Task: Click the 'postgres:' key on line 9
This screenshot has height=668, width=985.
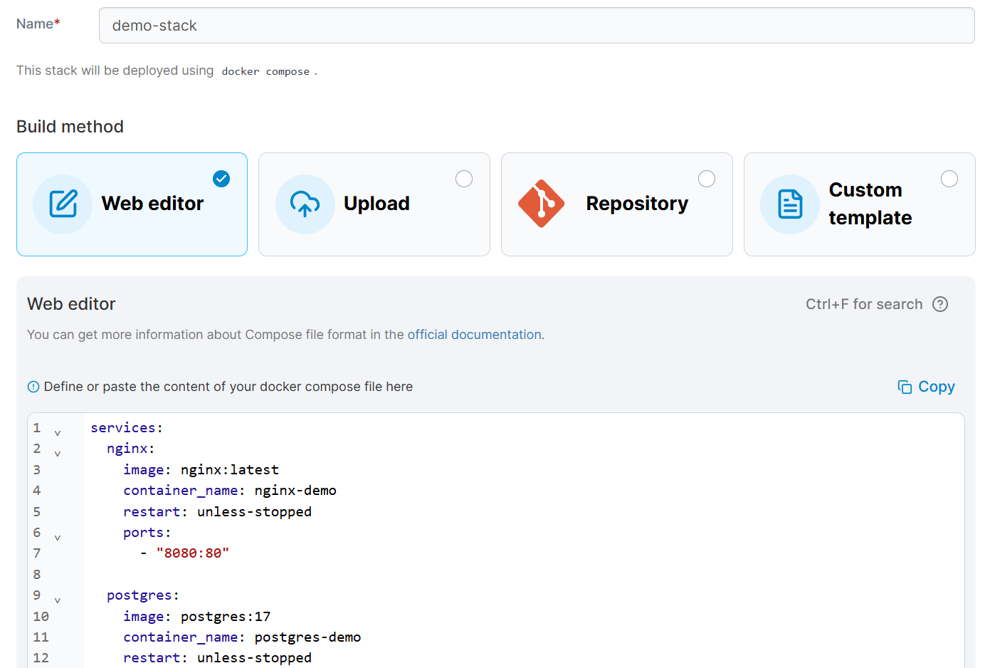Action: tap(143, 595)
